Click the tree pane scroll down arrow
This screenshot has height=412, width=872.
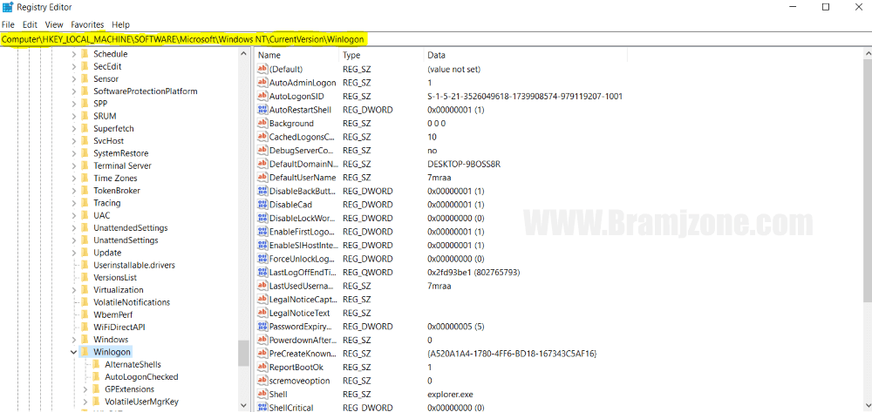click(243, 406)
